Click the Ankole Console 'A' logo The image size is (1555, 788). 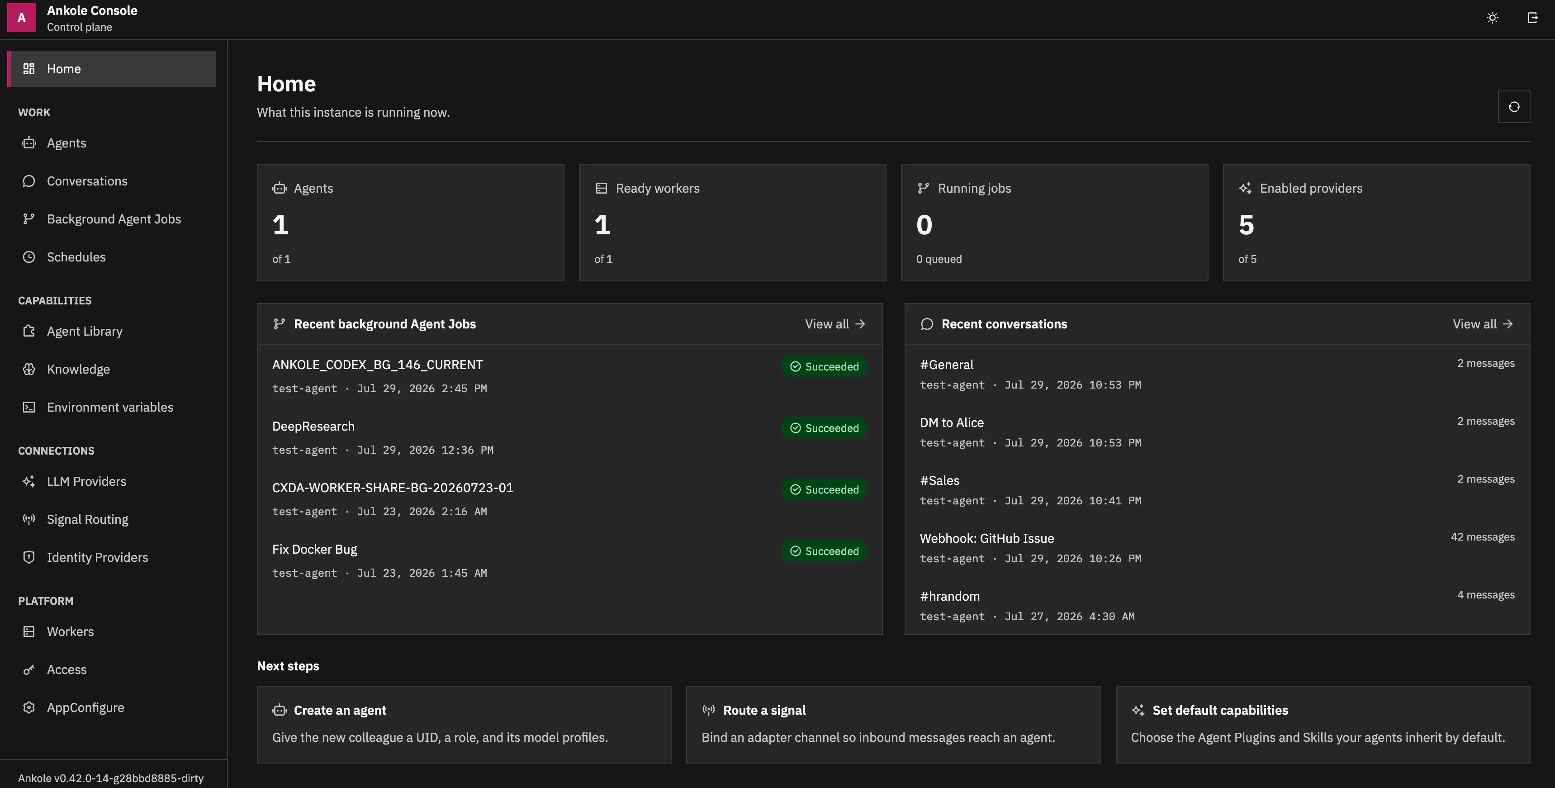[x=22, y=18]
